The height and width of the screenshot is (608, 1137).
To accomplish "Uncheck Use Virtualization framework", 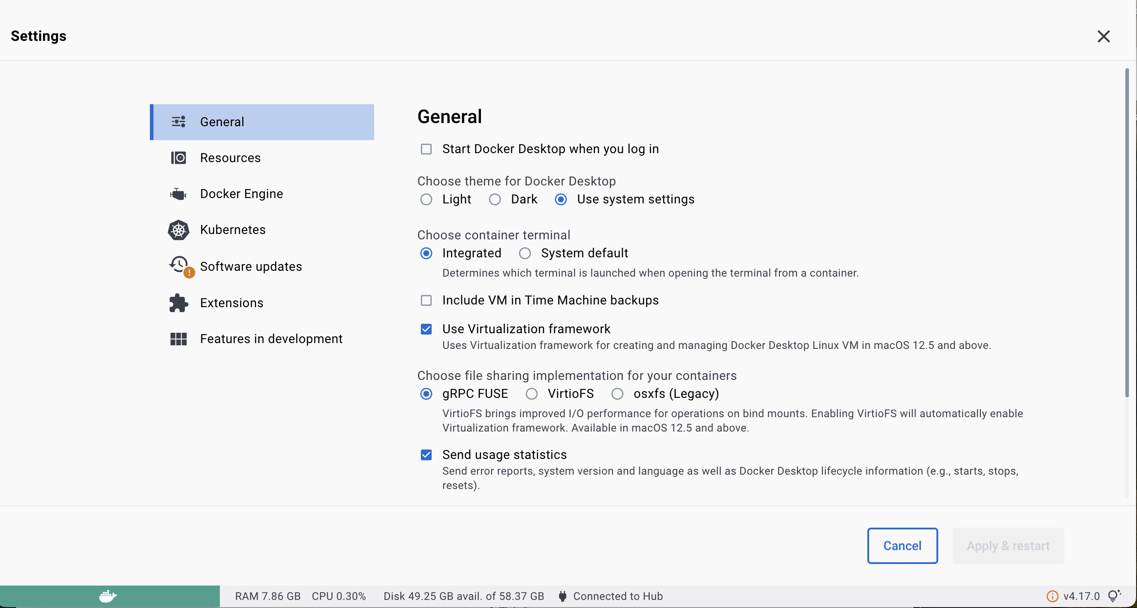I will [426, 329].
